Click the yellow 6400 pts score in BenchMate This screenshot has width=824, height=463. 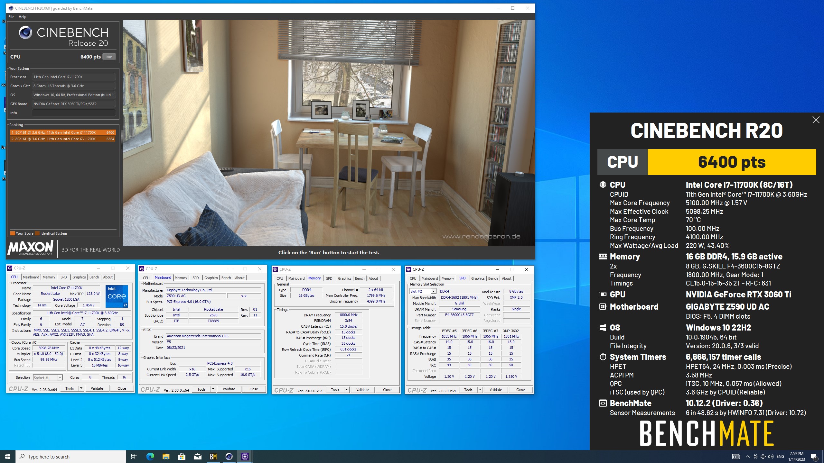pyautogui.click(x=732, y=162)
